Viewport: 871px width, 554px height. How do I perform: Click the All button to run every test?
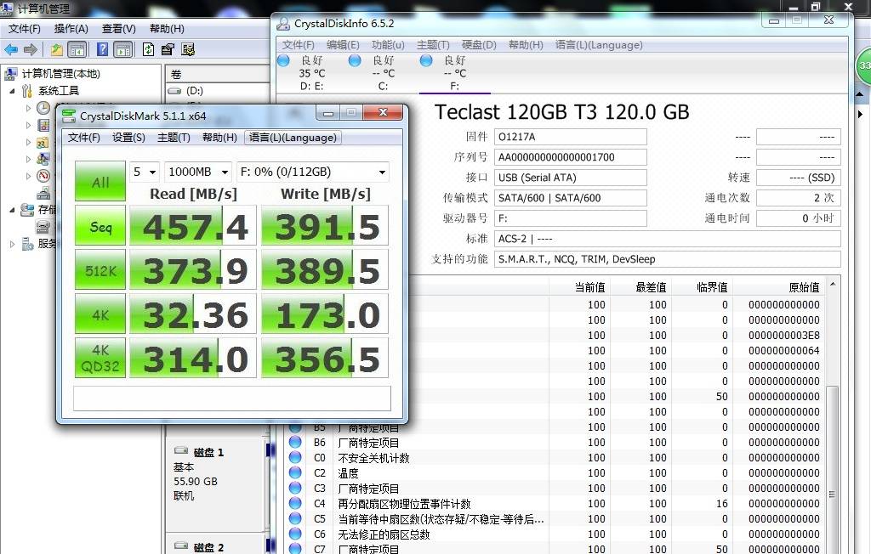point(100,181)
